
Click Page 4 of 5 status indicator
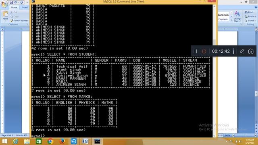point(7,135)
